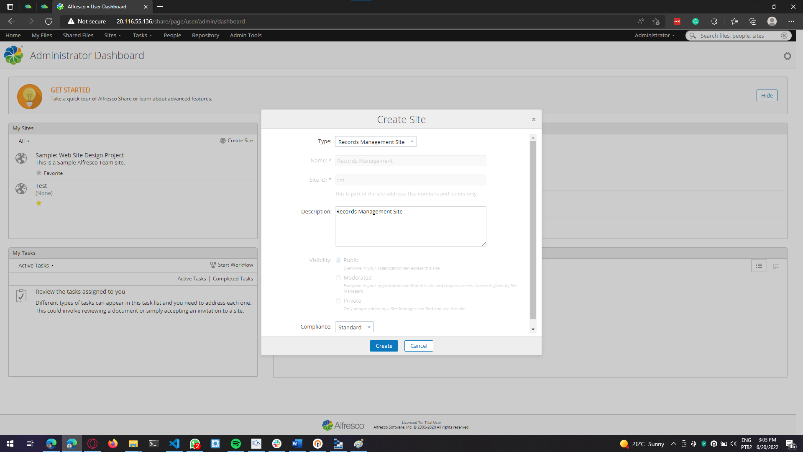
Task: Add this page to favorites star icon
Action: coord(656,21)
